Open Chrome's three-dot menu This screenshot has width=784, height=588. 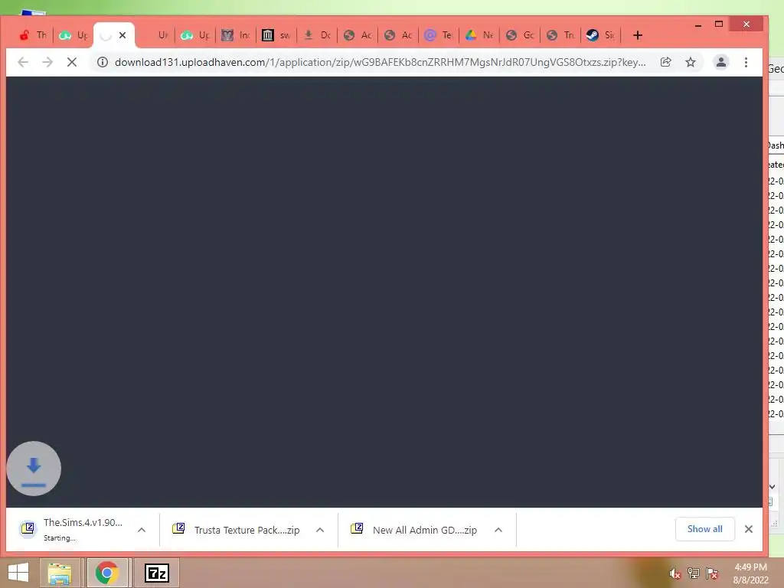(x=746, y=62)
